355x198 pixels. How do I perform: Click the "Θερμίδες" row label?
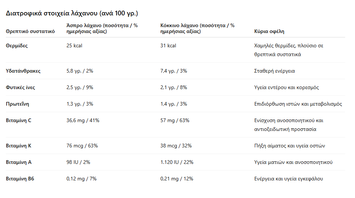click(17, 46)
